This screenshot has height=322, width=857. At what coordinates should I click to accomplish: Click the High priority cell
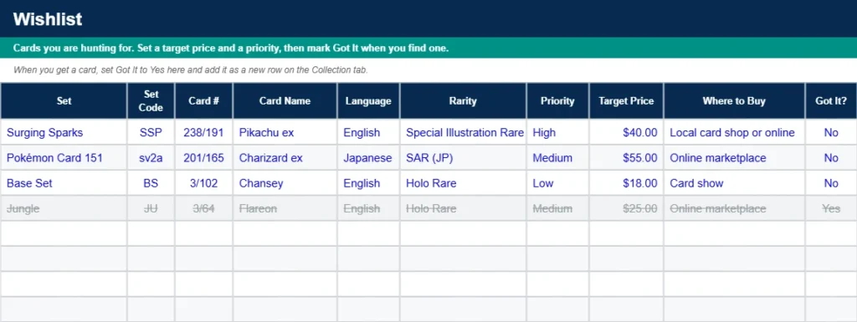point(557,133)
